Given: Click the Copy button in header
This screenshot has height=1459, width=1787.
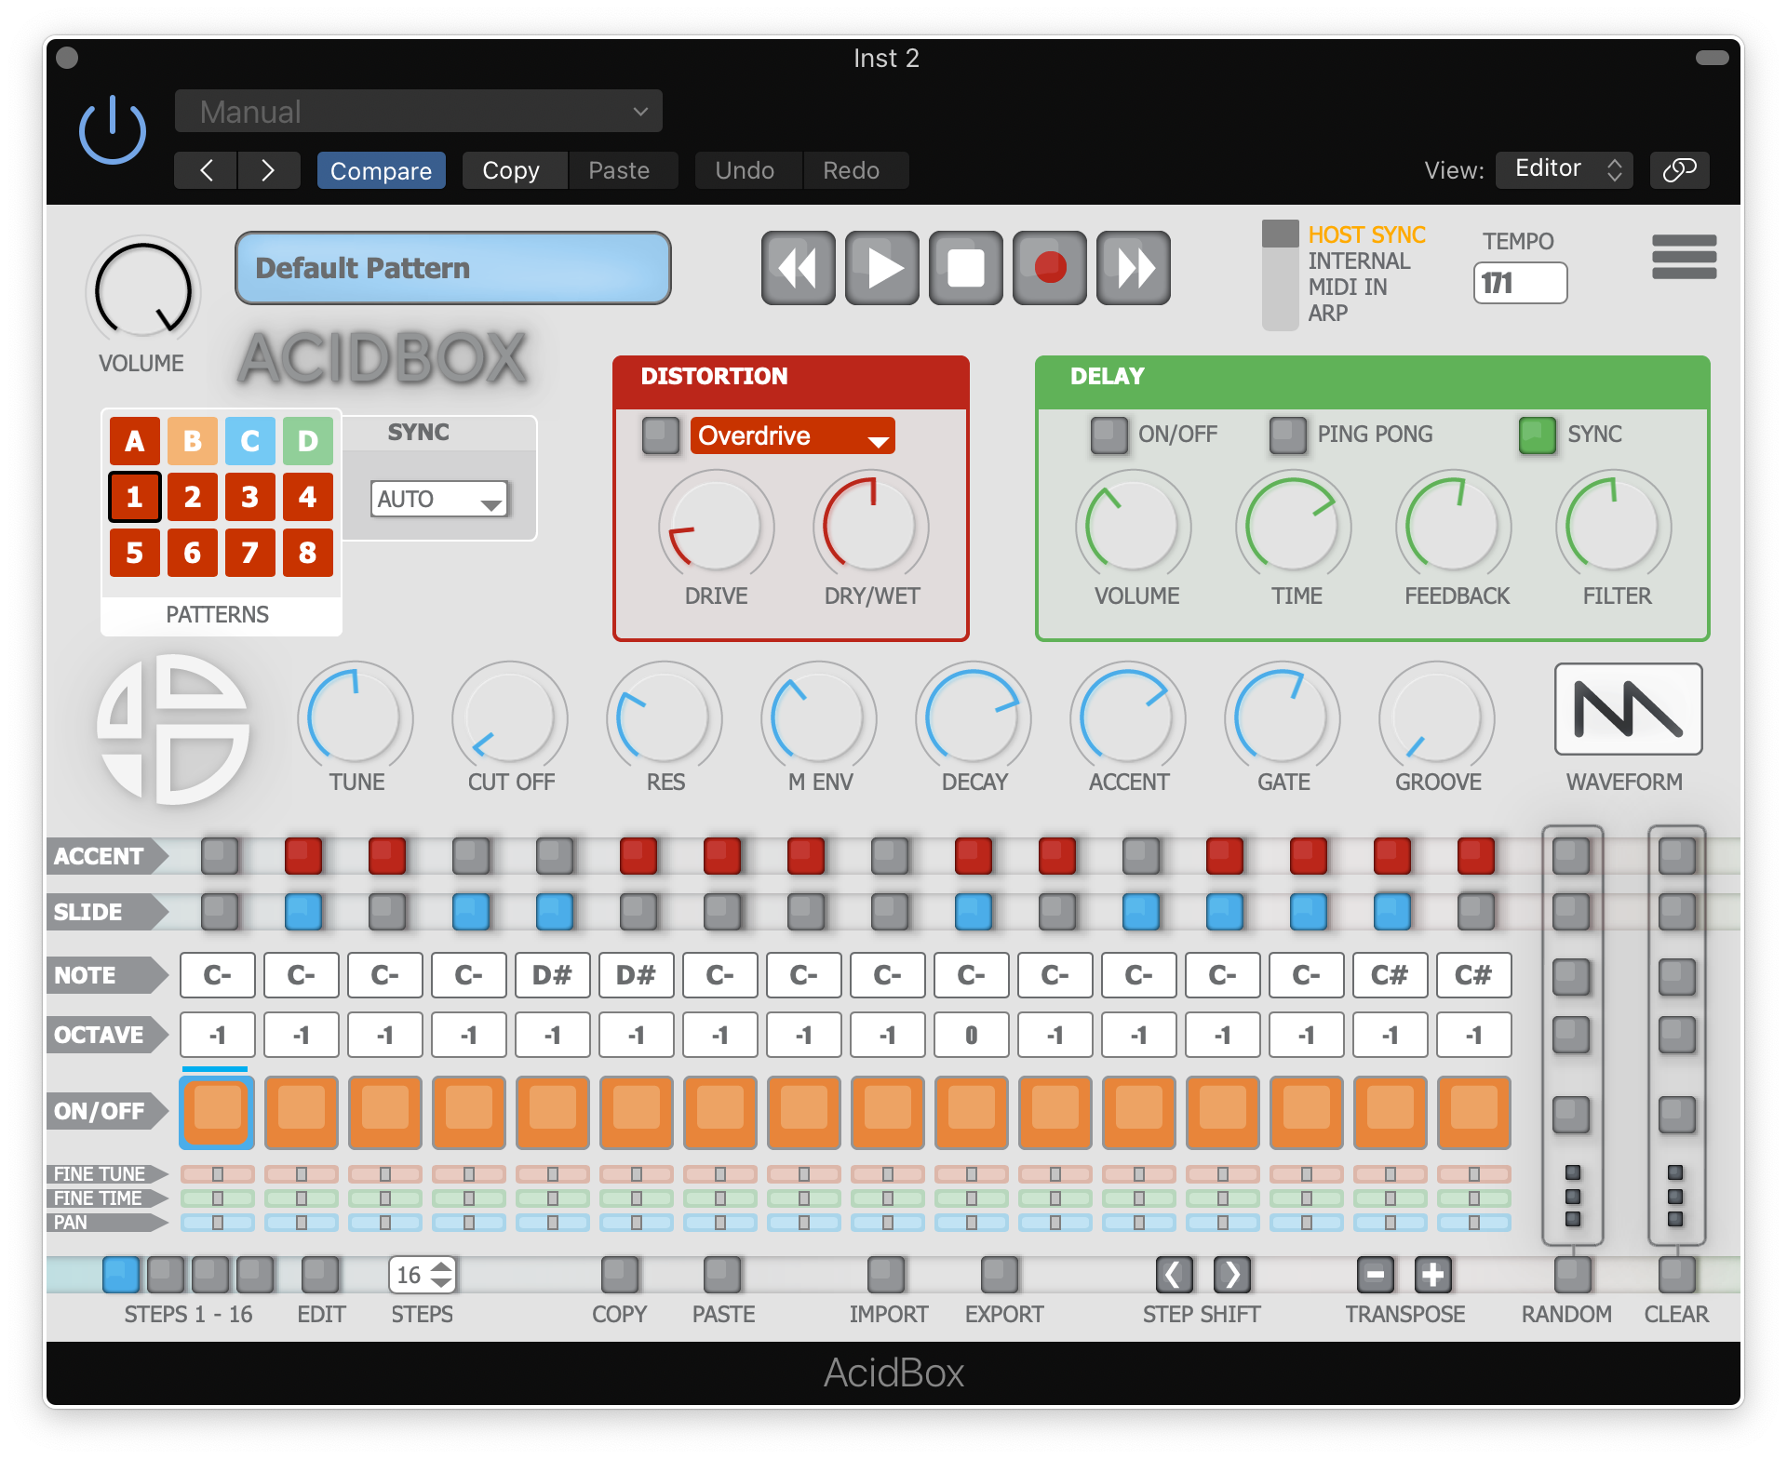Looking at the screenshot, I should 512,171.
